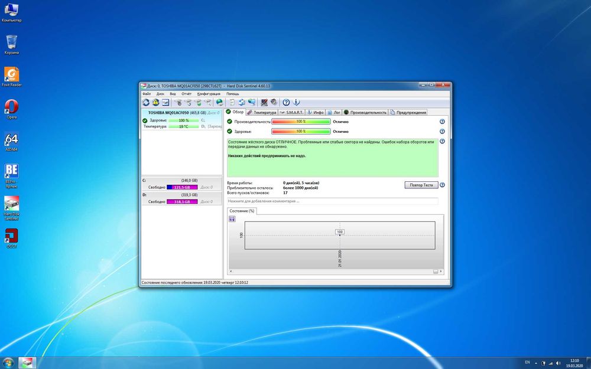The height and width of the screenshot is (369, 591).
Task: Click the D: (319,3 GB) partition header
Action: click(x=181, y=195)
